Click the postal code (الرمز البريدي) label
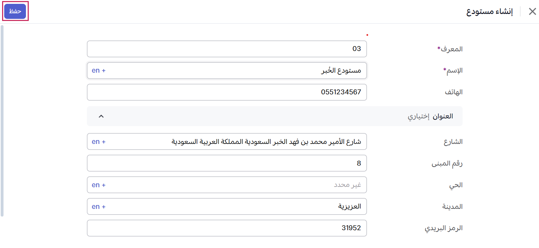 pos(444,228)
